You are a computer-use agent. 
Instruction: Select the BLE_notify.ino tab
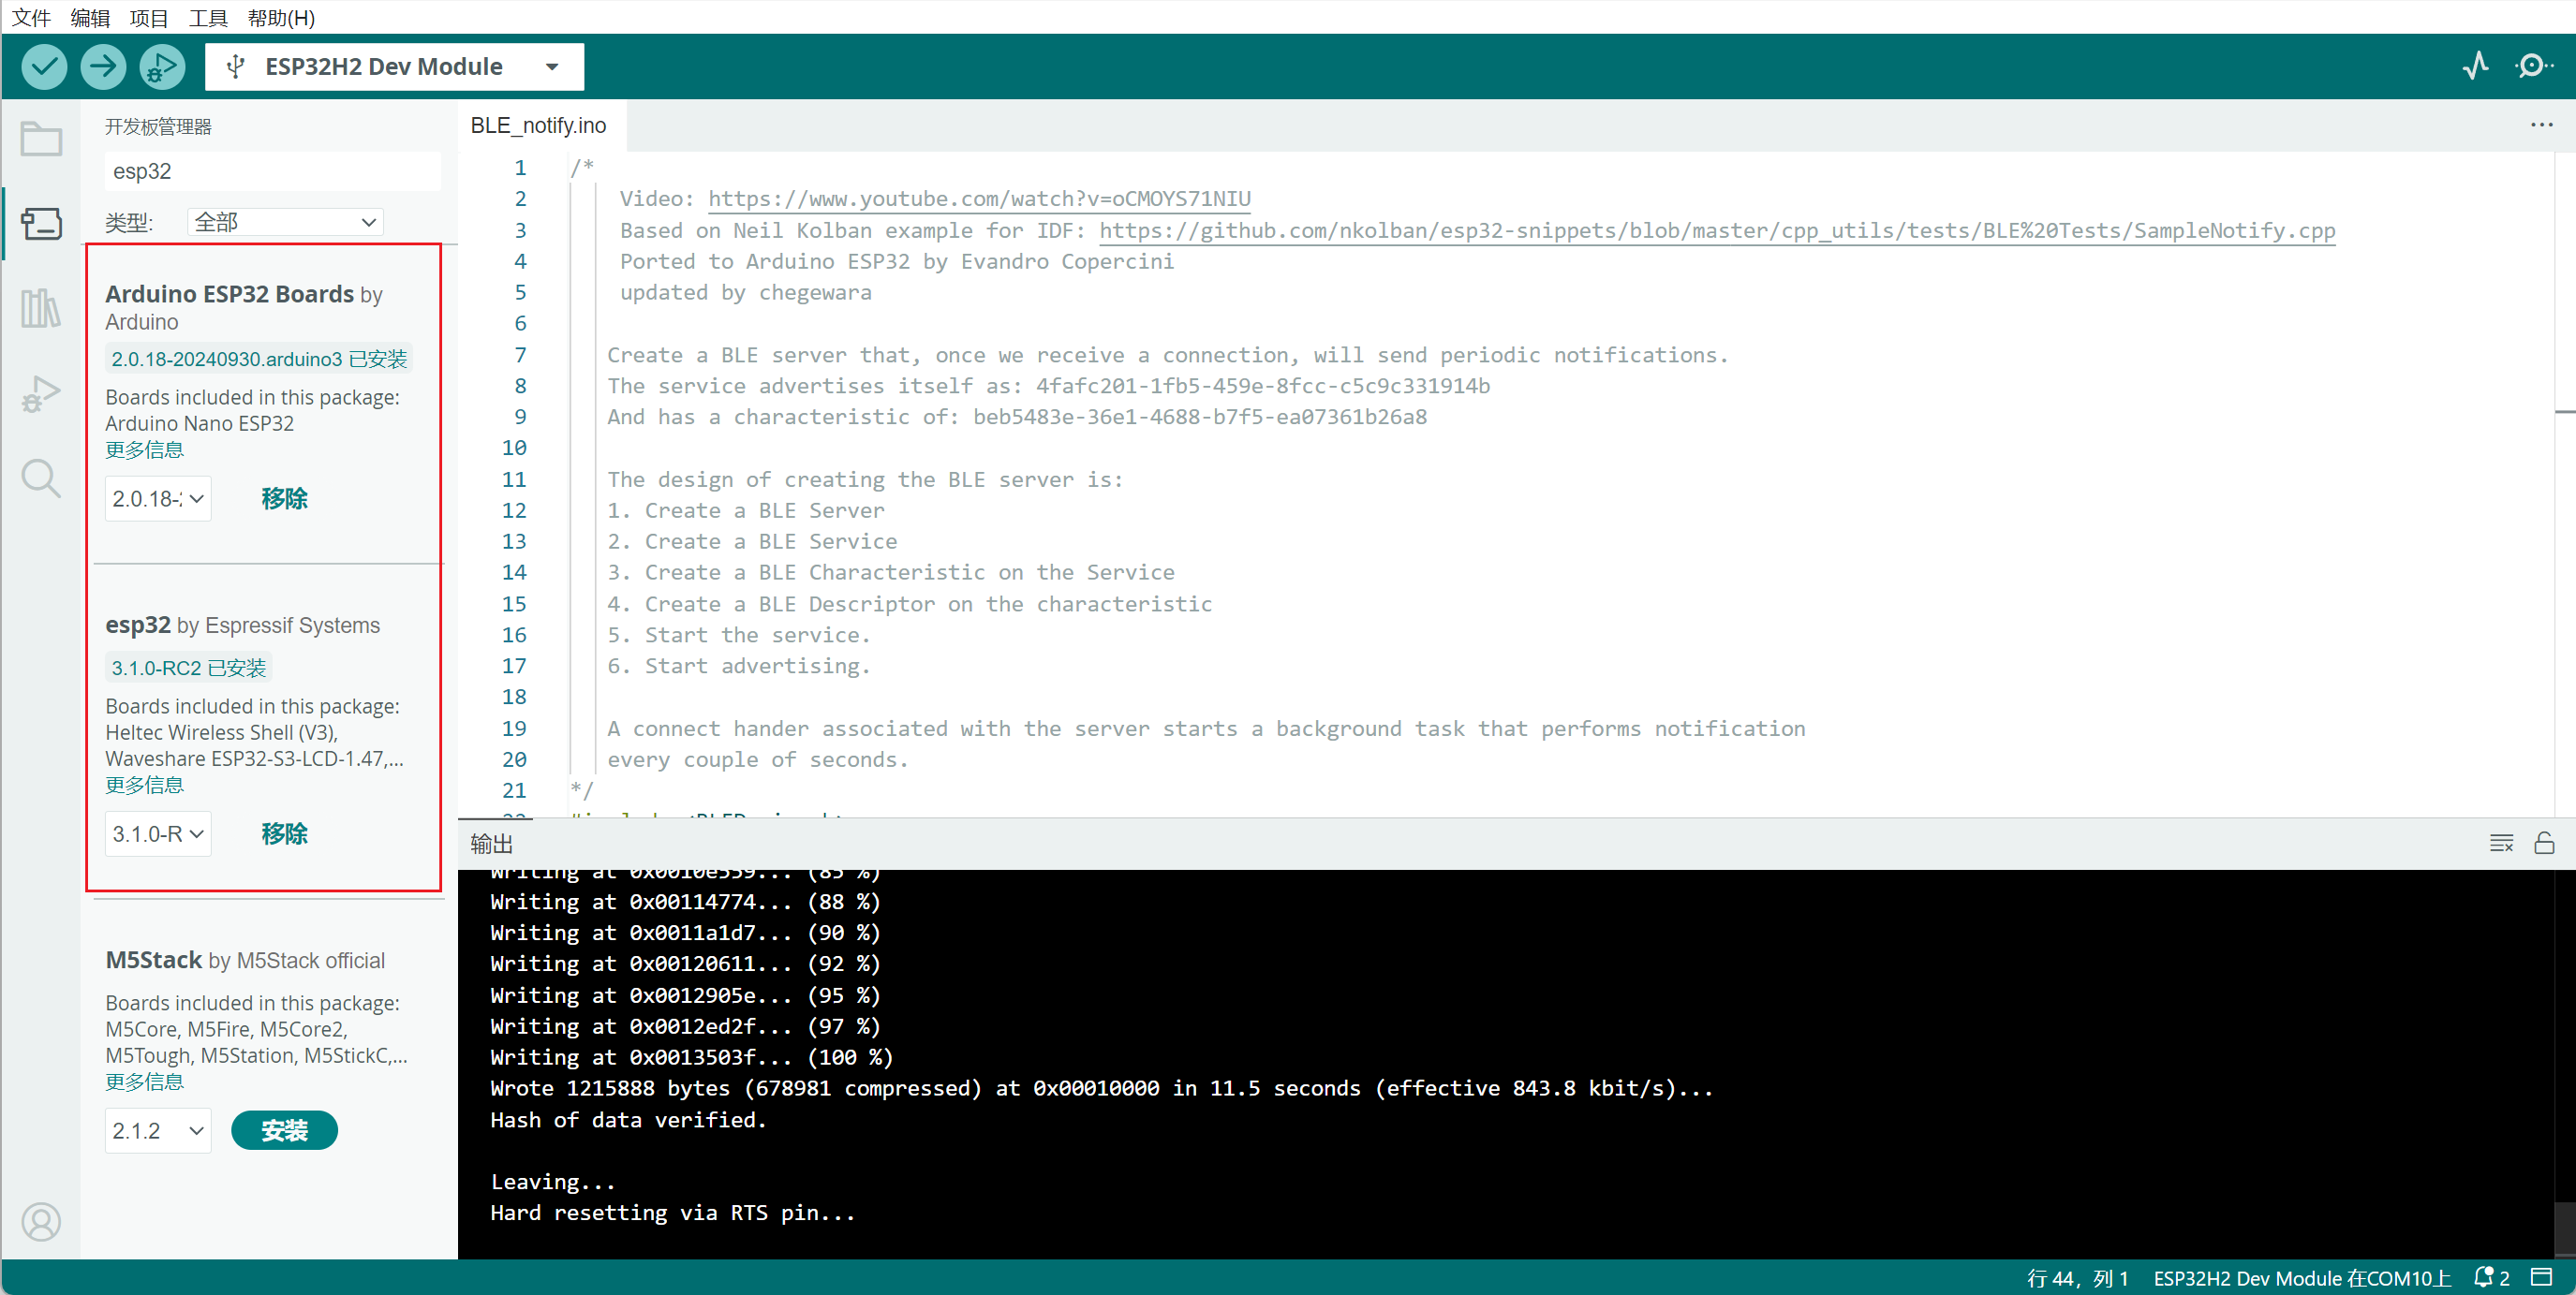[x=538, y=125]
